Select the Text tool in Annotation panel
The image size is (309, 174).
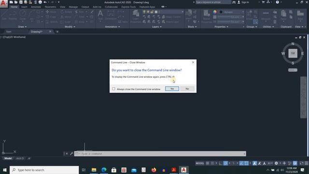pos(100,15)
